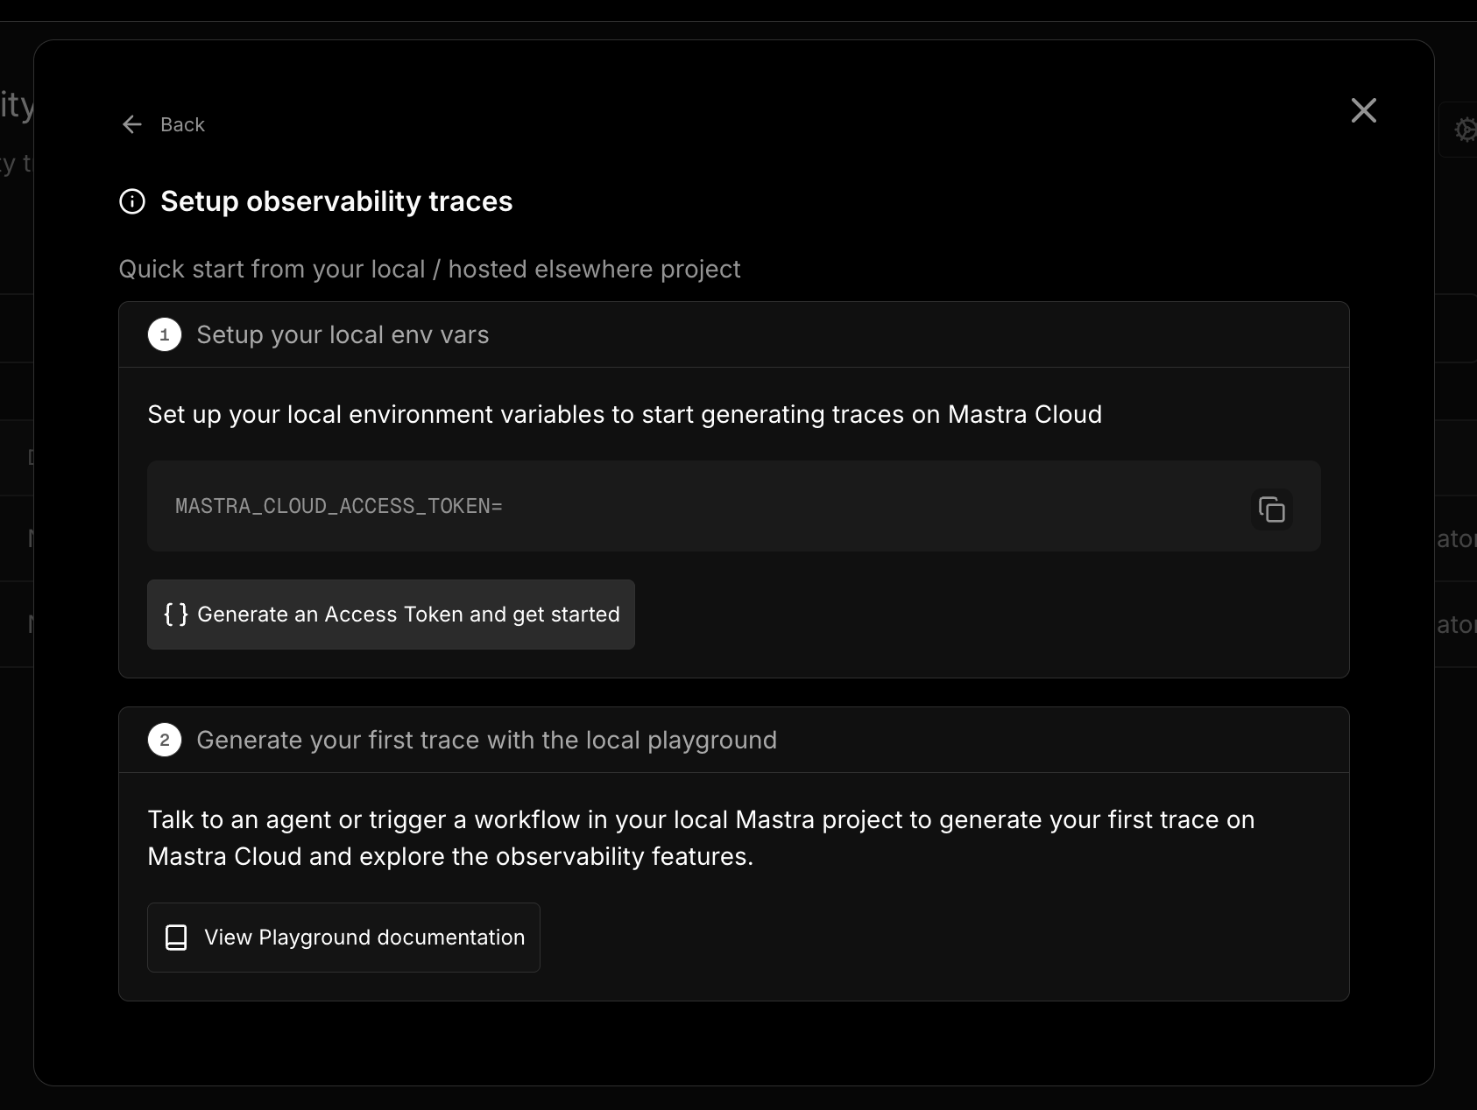Screen dimensions: 1477x1110
Task: Click the book icon on the documentation button
Action: (x=176, y=938)
